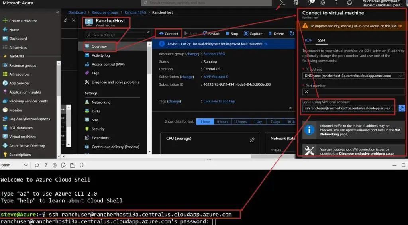The width and height of the screenshot is (408, 225).
Task: Open the Bash shell type dropdown
Action: pos(14,165)
